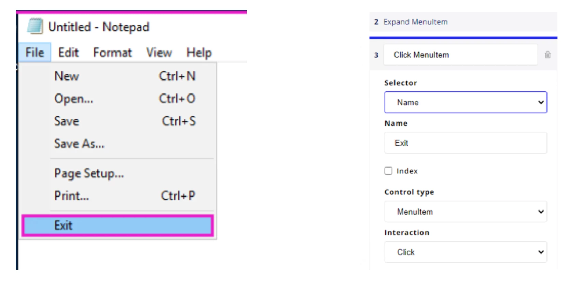Click the Name field containing Exit

coord(466,143)
